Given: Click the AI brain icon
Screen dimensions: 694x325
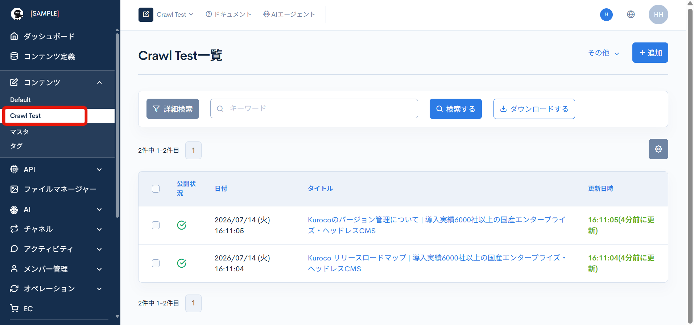Looking at the screenshot, I should coord(14,210).
